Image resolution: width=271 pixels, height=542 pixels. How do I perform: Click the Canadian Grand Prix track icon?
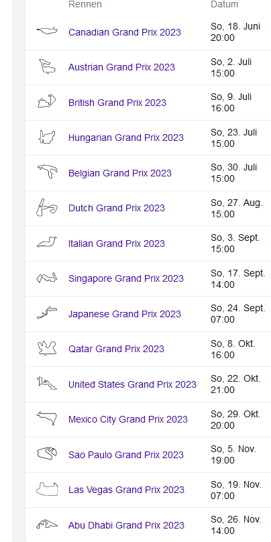pos(47,31)
